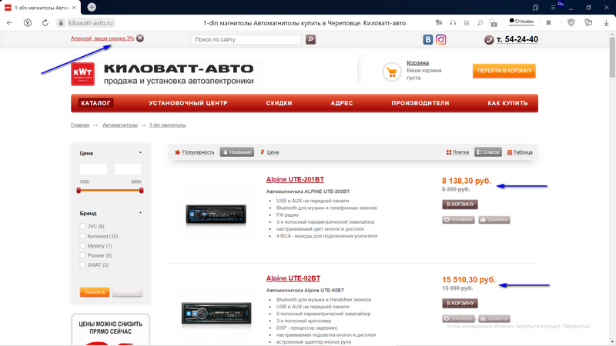Open КАТАЛОГ menu item

point(95,103)
